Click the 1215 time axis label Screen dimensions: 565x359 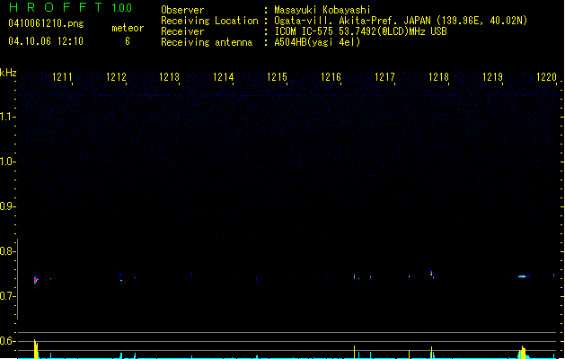tap(277, 77)
